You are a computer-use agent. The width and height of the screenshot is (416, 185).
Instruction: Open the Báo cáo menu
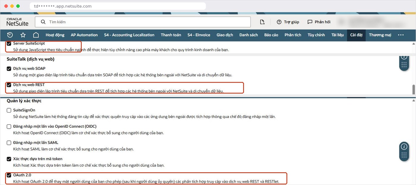click(x=271, y=35)
